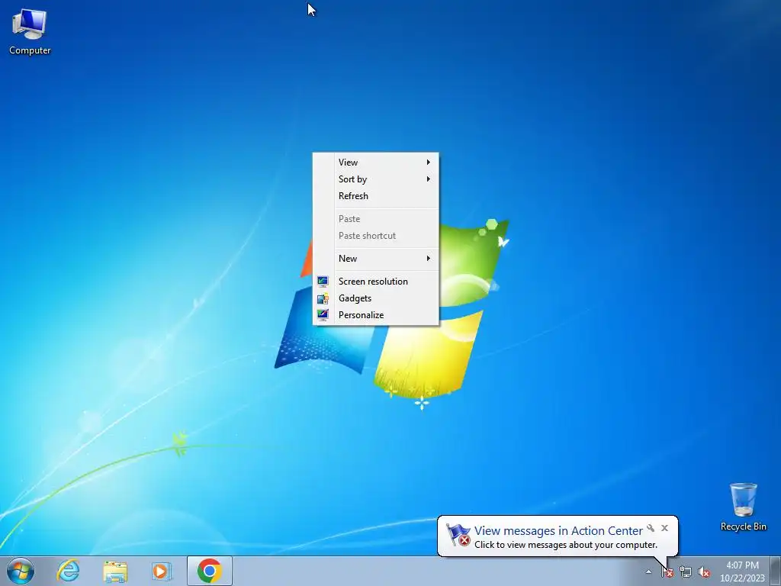Viewport: 781px width, 586px height.
Task: Select Sort by in the context menu
Action: click(x=375, y=179)
